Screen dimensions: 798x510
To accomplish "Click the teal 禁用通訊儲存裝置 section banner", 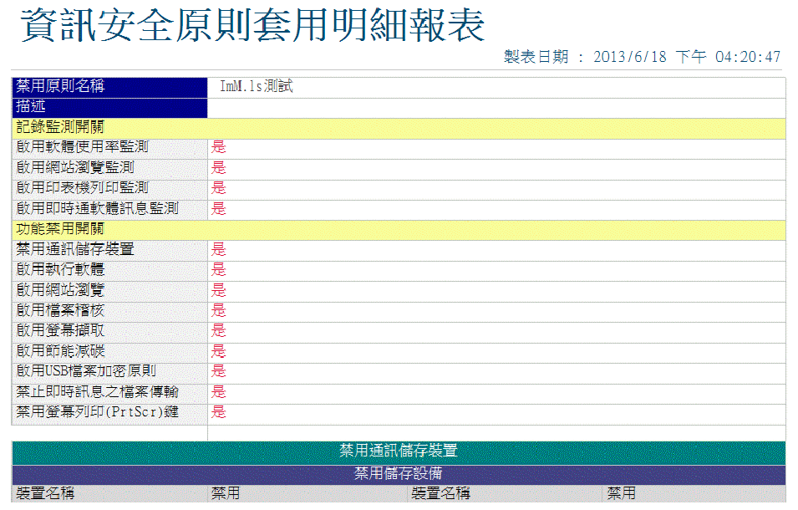I will [x=399, y=453].
